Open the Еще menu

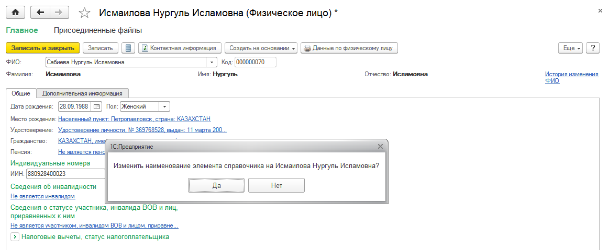(571, 48)
